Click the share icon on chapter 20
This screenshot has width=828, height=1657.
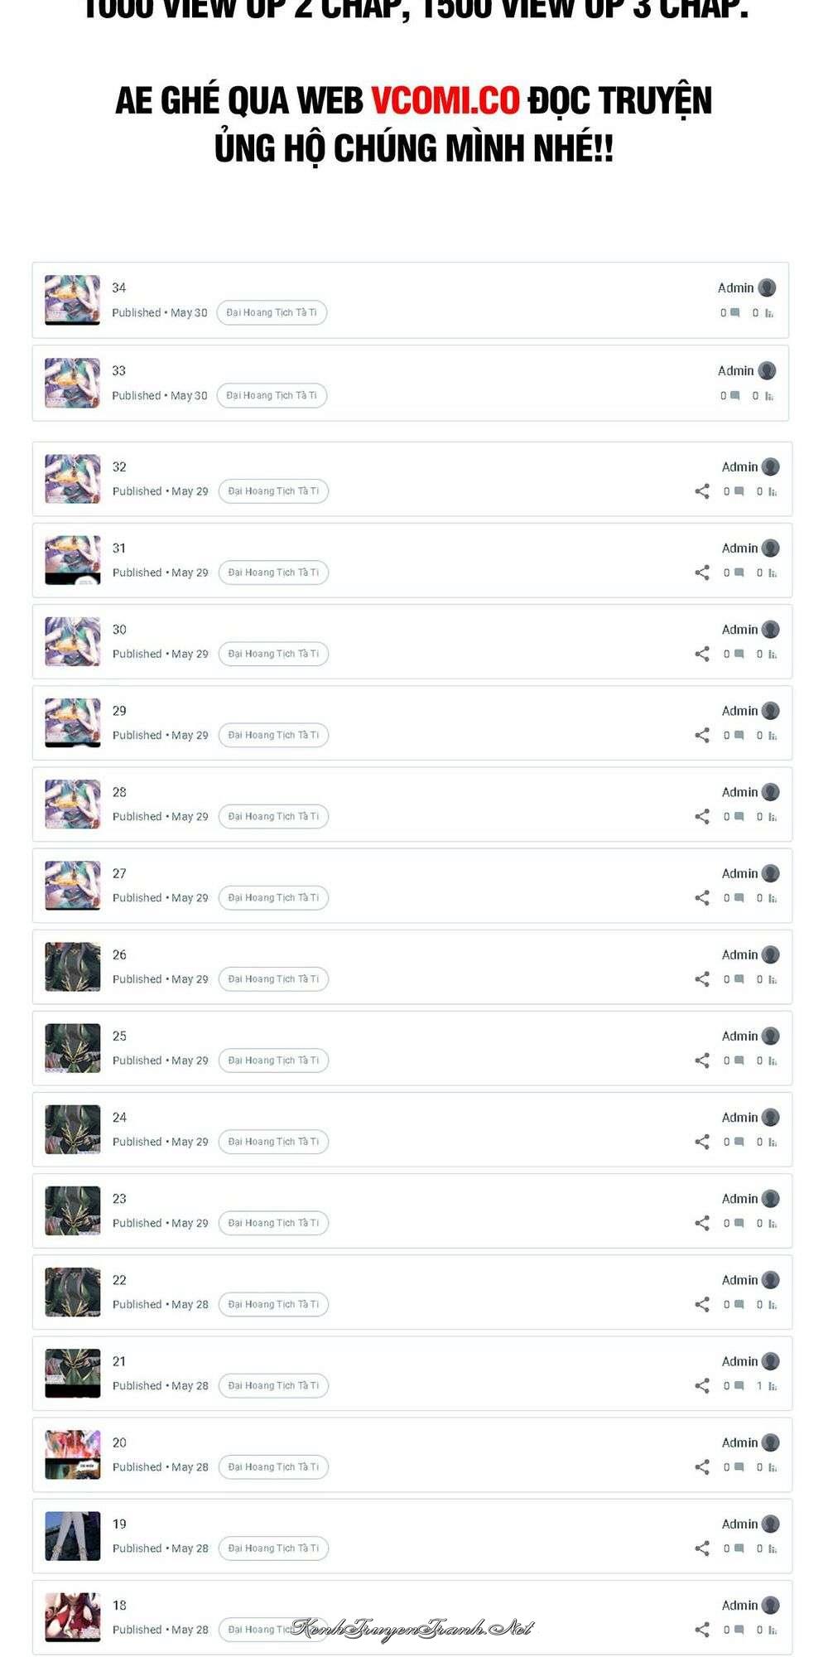tap(702, 1467)
